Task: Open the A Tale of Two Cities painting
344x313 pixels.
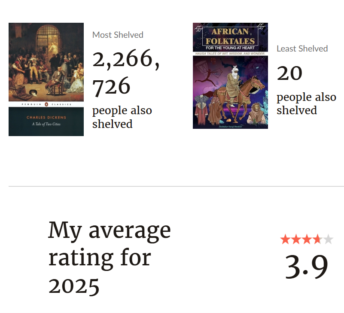Action: (46, 61)
